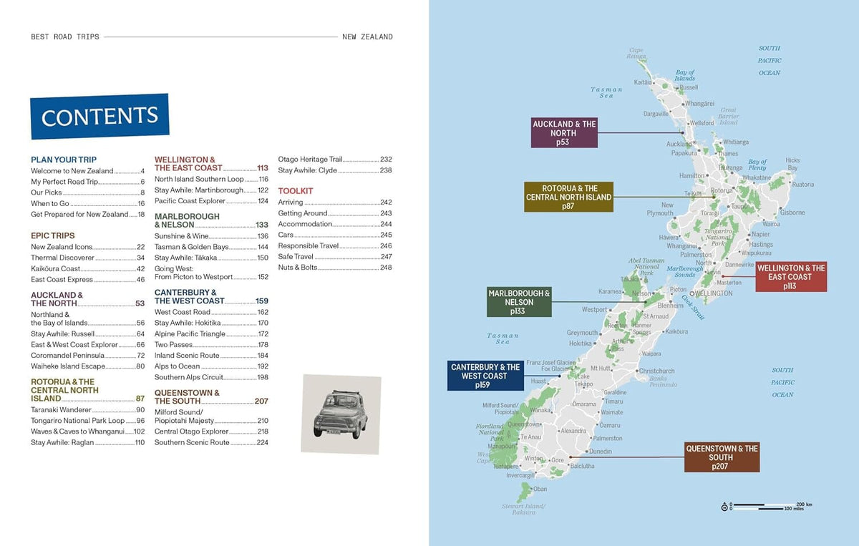Select 'Get Prepared for New Zealand' entry
Viewport: 859px width, 546px height.
88,214
